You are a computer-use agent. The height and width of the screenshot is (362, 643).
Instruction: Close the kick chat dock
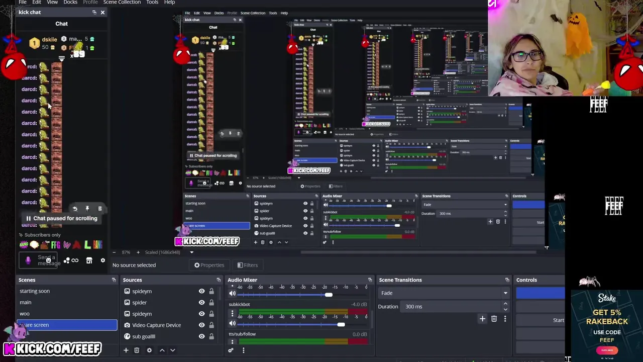click(x=102, y=12)
